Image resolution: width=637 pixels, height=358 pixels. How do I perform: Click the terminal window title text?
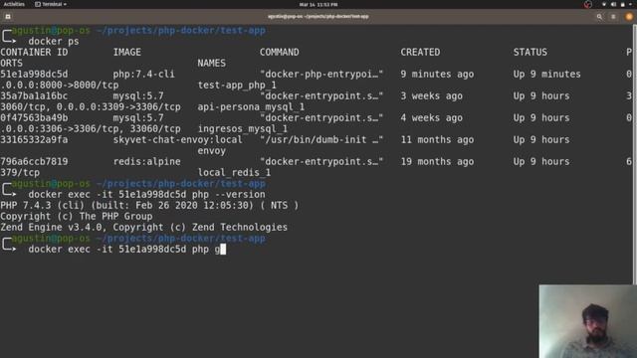[x=318, y=17]
